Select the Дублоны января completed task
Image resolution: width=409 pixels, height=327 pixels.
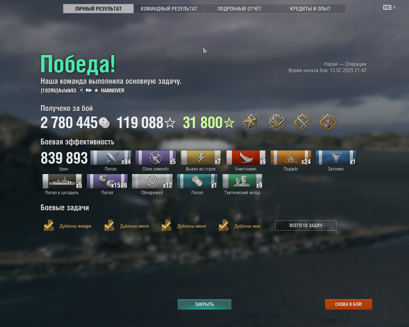pos(67,226)
